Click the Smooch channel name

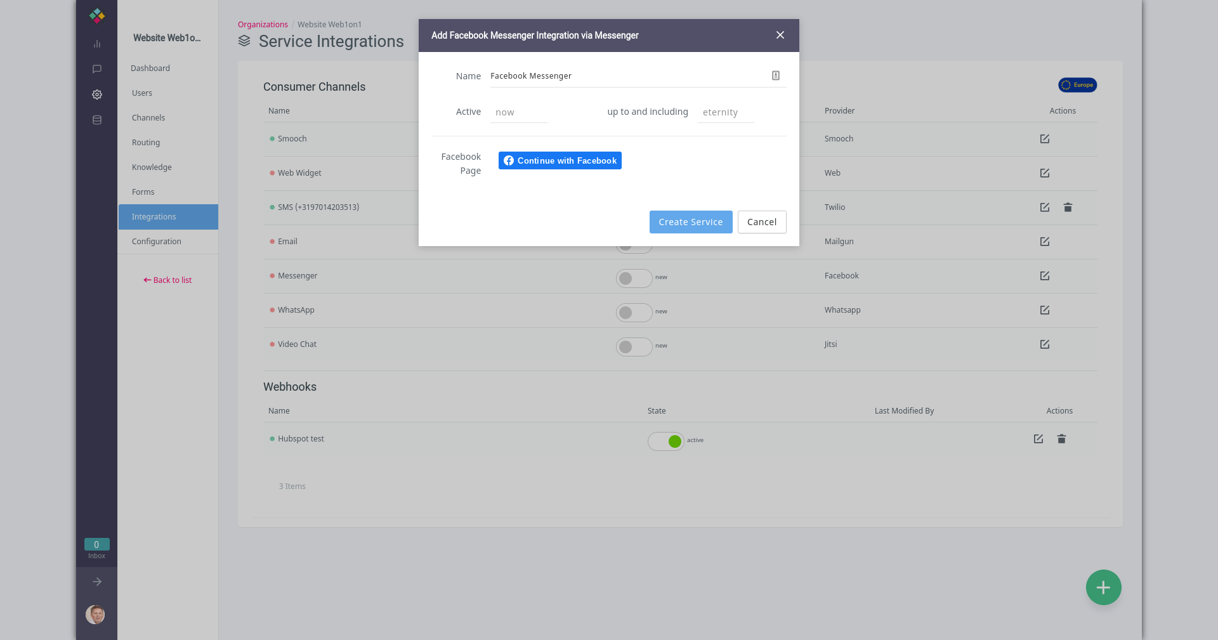coord(292,139)
